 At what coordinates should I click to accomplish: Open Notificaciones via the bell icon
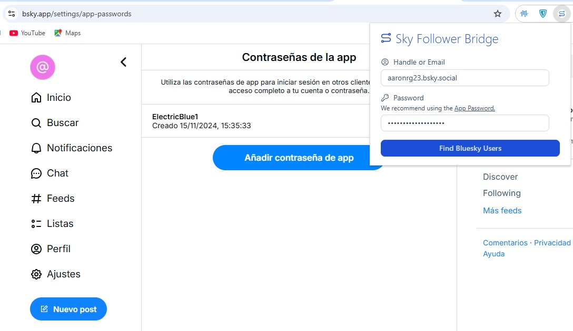point(36,148)
